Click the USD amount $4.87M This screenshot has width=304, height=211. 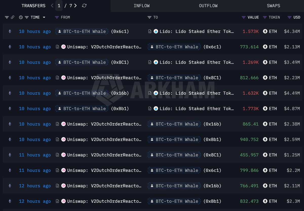(292, 109)
